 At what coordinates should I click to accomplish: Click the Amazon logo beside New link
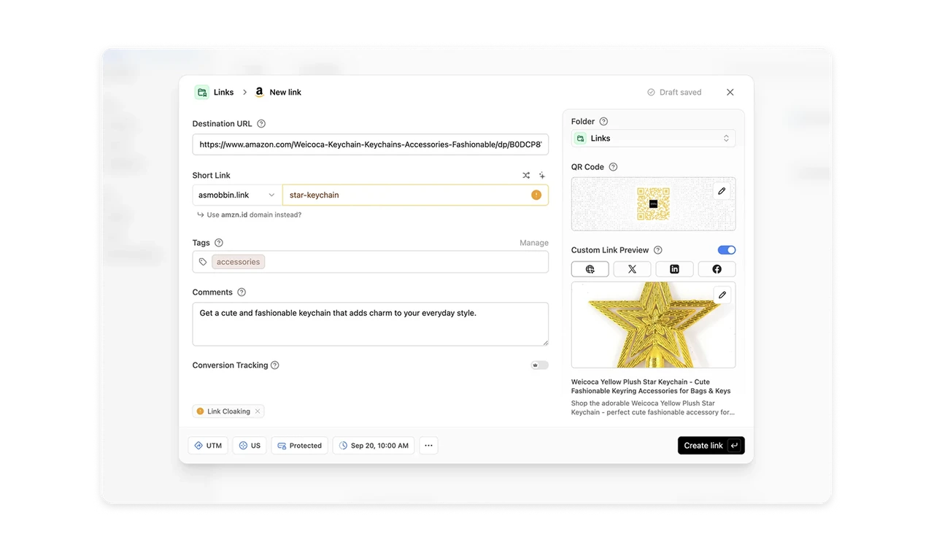(x=259, y=93)
